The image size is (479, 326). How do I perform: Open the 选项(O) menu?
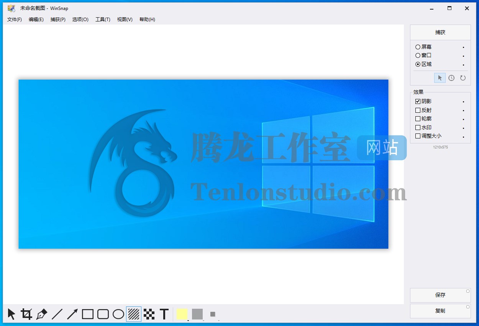pos(80,20)
